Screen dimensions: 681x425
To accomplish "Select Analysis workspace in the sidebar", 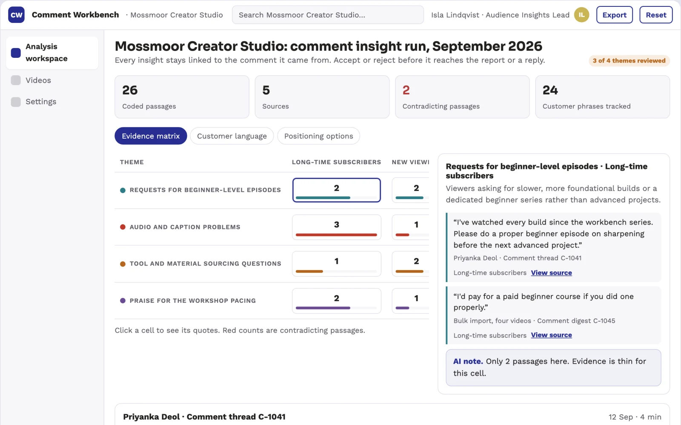I will [x=52, y=53].
